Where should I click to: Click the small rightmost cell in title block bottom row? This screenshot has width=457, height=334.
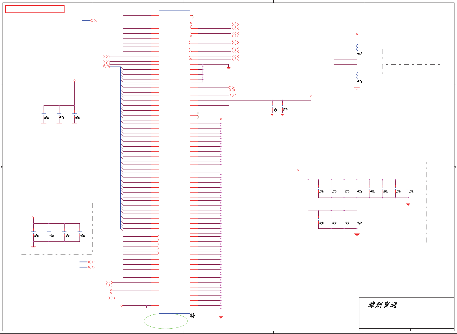coord(449,325)
